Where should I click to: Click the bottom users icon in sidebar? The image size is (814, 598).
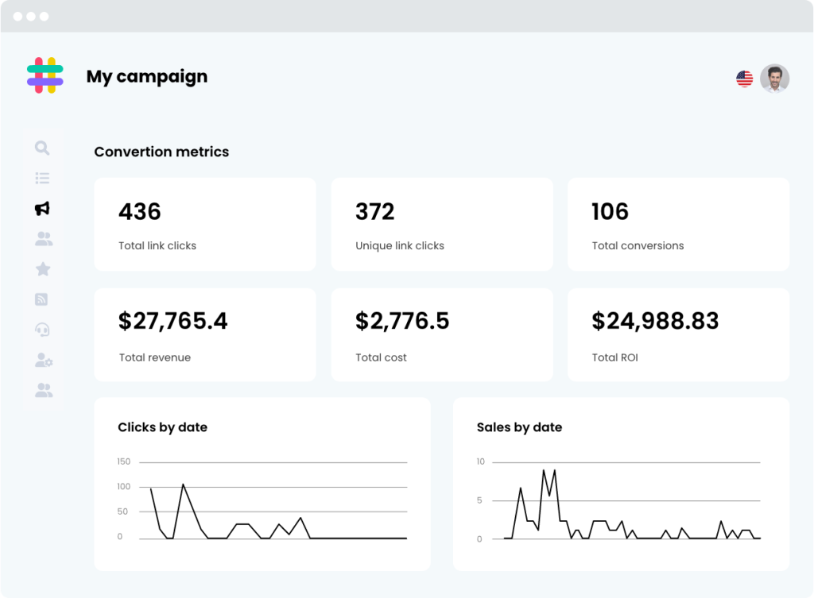[44, 390]
